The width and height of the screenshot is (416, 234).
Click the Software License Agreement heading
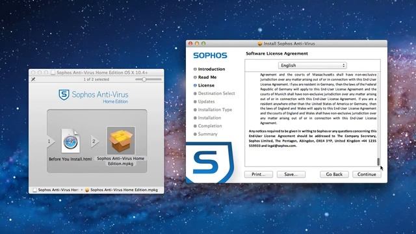pyautogui.click(x=277, y=53)
